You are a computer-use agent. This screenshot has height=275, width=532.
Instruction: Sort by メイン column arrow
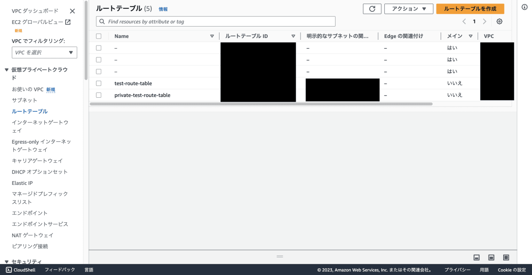470,36
